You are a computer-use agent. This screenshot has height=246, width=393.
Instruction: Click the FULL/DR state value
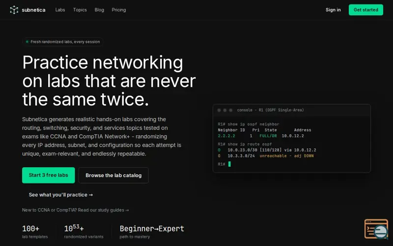268,136
